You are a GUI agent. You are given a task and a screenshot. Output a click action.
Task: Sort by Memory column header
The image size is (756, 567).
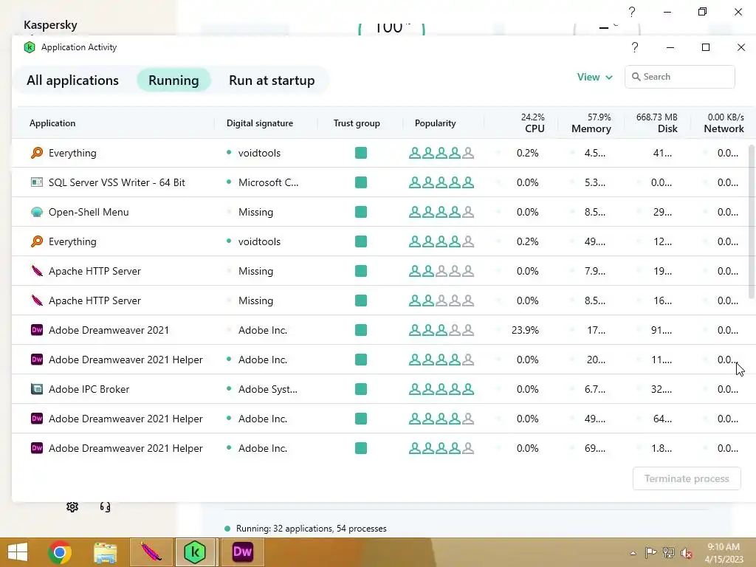(591, 123)
